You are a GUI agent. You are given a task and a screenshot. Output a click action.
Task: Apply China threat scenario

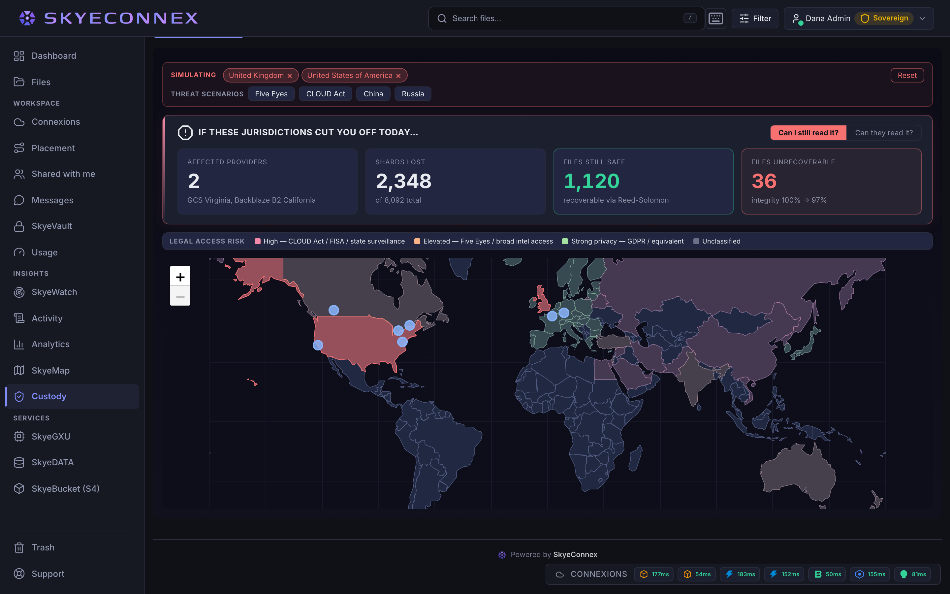tap(373, 94)
